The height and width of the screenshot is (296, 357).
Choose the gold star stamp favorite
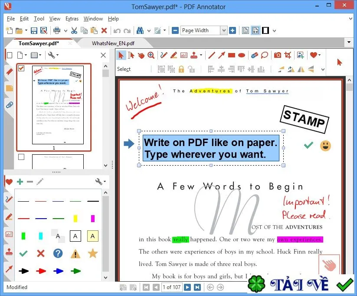93,253
